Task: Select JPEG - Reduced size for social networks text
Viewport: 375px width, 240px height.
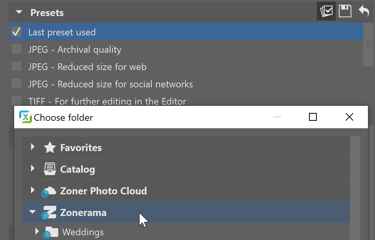Action: (x=110, y=84)
